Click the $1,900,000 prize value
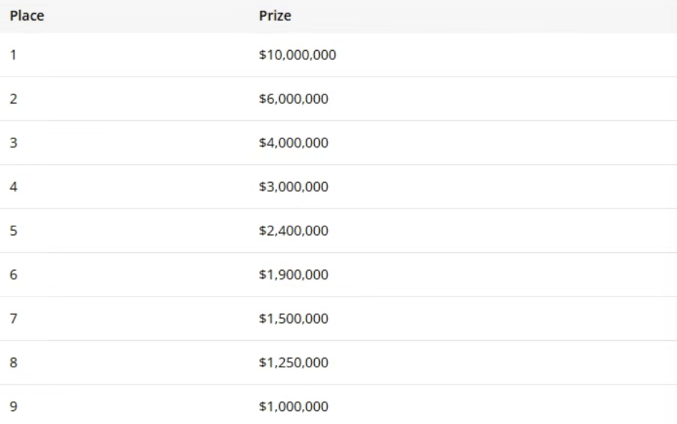The width and height of the screenshot is (677, 424). click(x=293, y=274)
